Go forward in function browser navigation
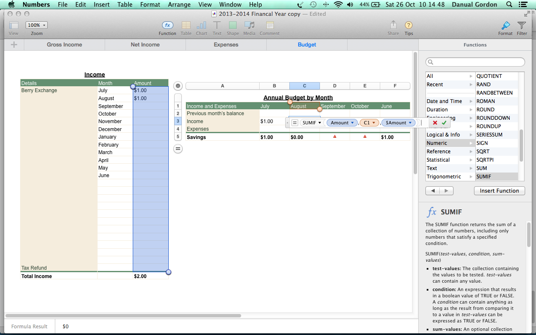Image resolution: width=536 pixels, height=335 pixels. click(446, 191)
